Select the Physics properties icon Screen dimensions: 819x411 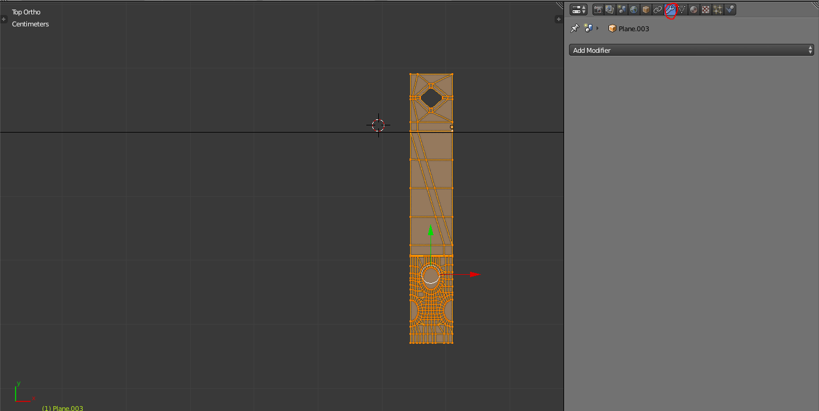click(730, 9)
